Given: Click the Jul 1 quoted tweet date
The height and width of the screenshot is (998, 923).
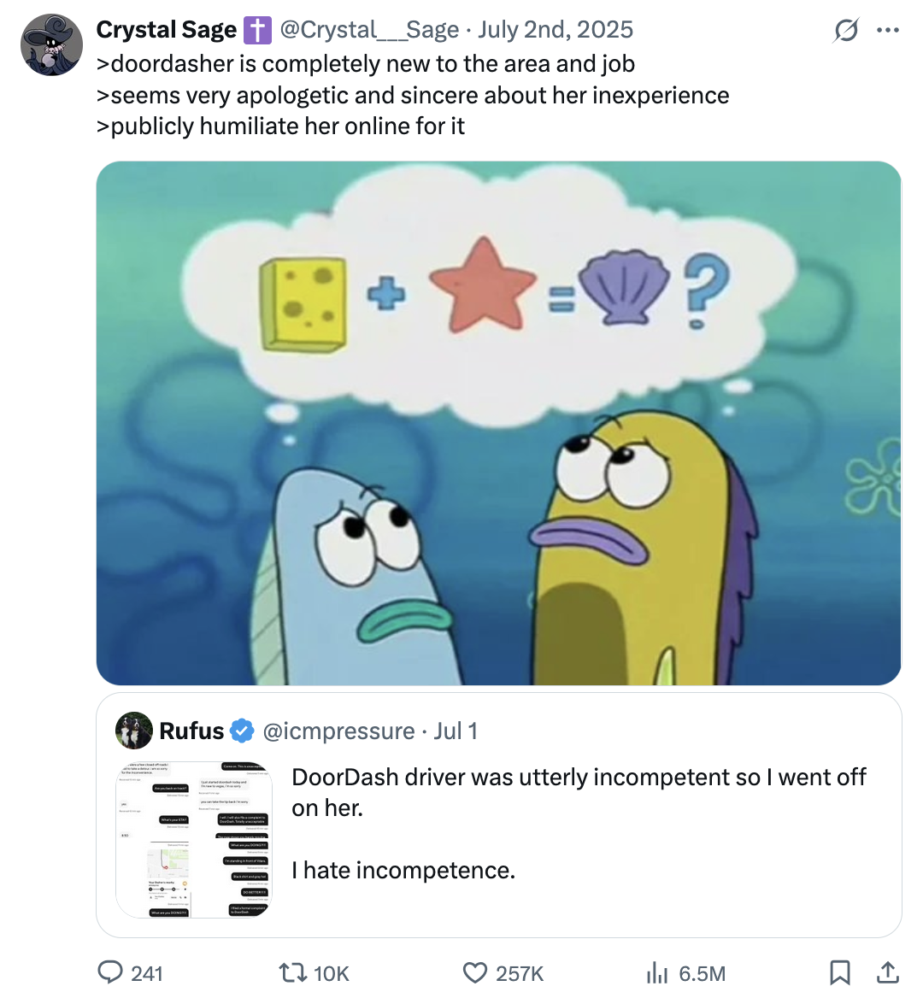Looking at the screenshot, I should (x=456, y=731).
